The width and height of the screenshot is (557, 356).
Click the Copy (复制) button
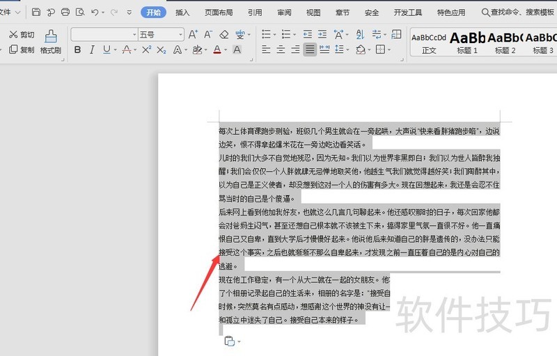tap(22, 49)
